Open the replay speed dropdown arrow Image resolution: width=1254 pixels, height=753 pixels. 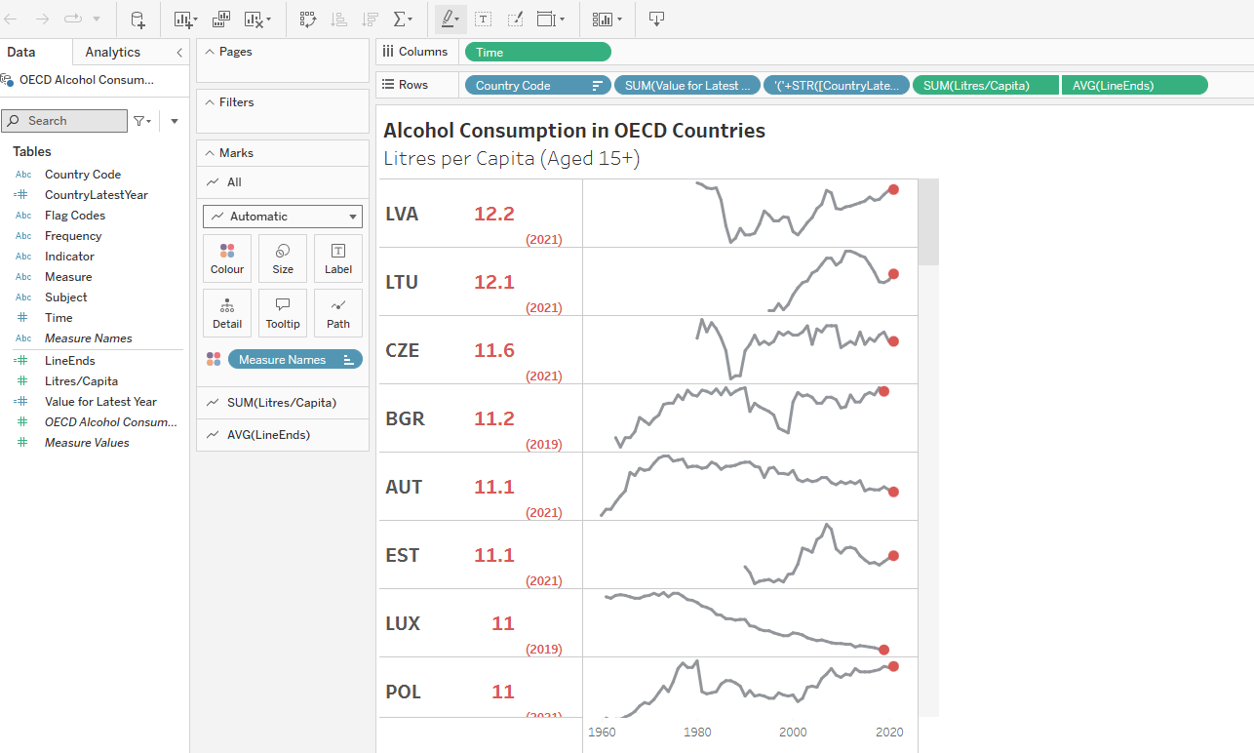click(x=96, y=19)
